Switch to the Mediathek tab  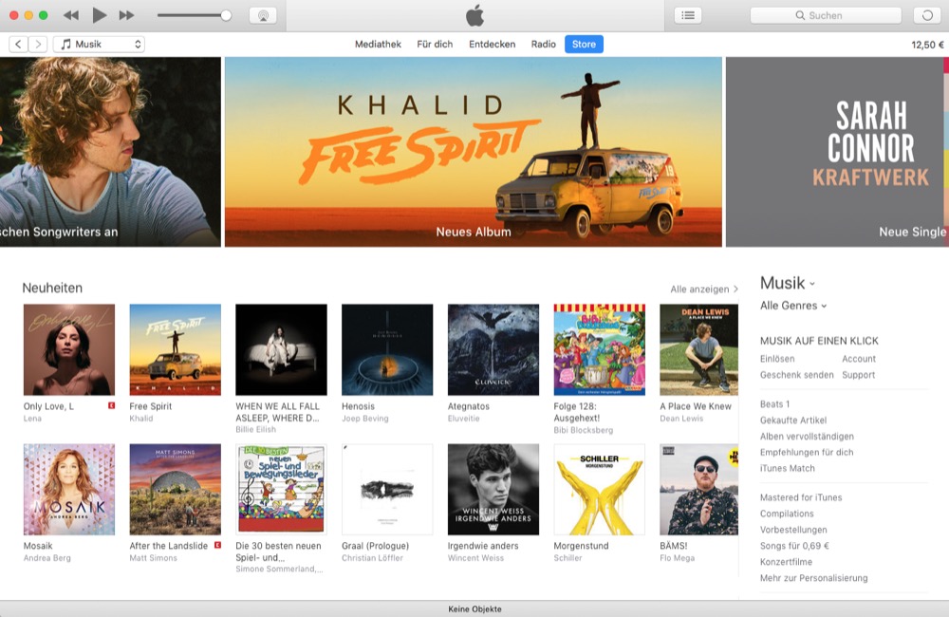click(379, 44)
